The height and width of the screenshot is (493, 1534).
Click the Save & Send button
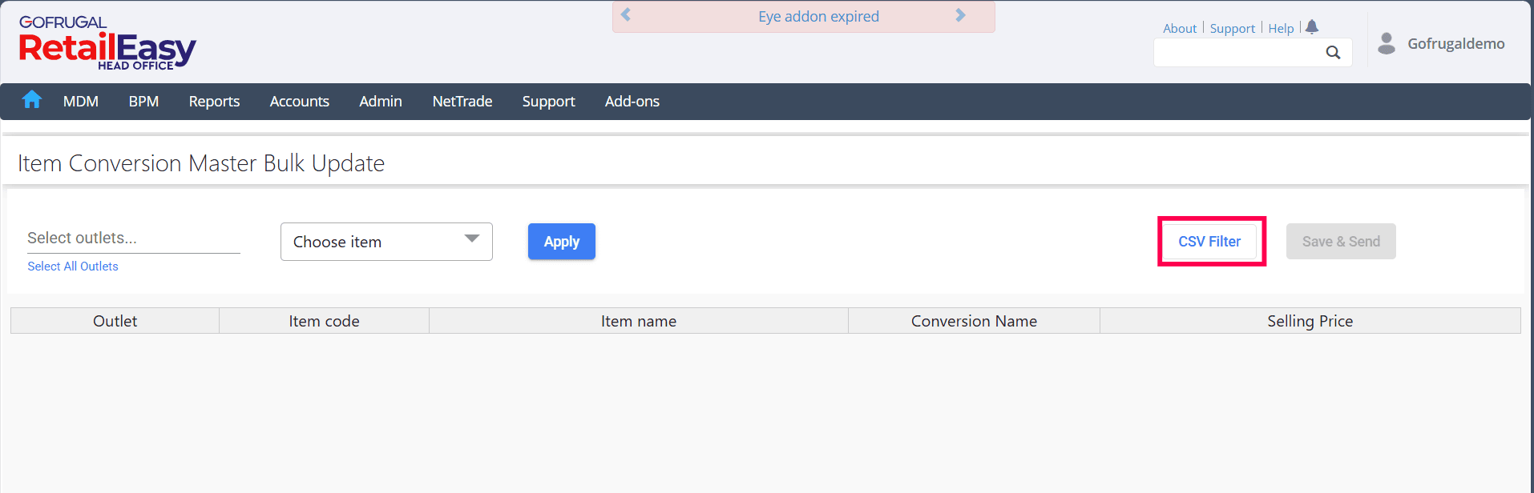click(1341, 242)
